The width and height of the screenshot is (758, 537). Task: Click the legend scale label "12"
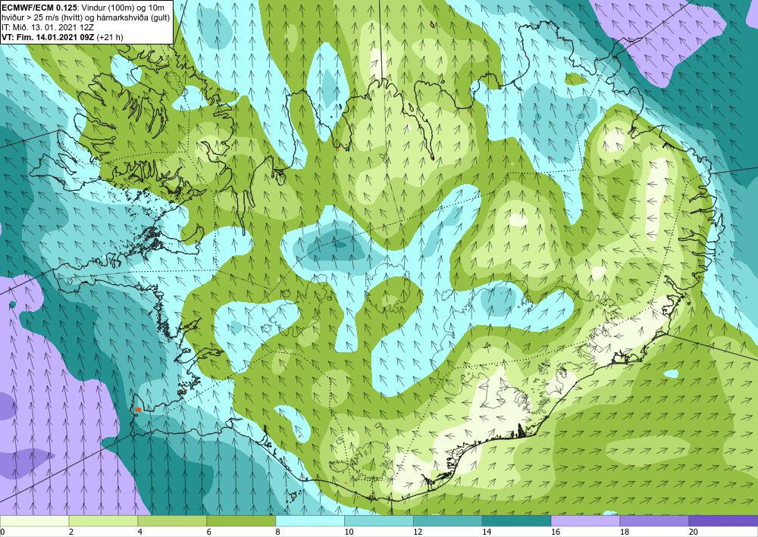point(418,532)
